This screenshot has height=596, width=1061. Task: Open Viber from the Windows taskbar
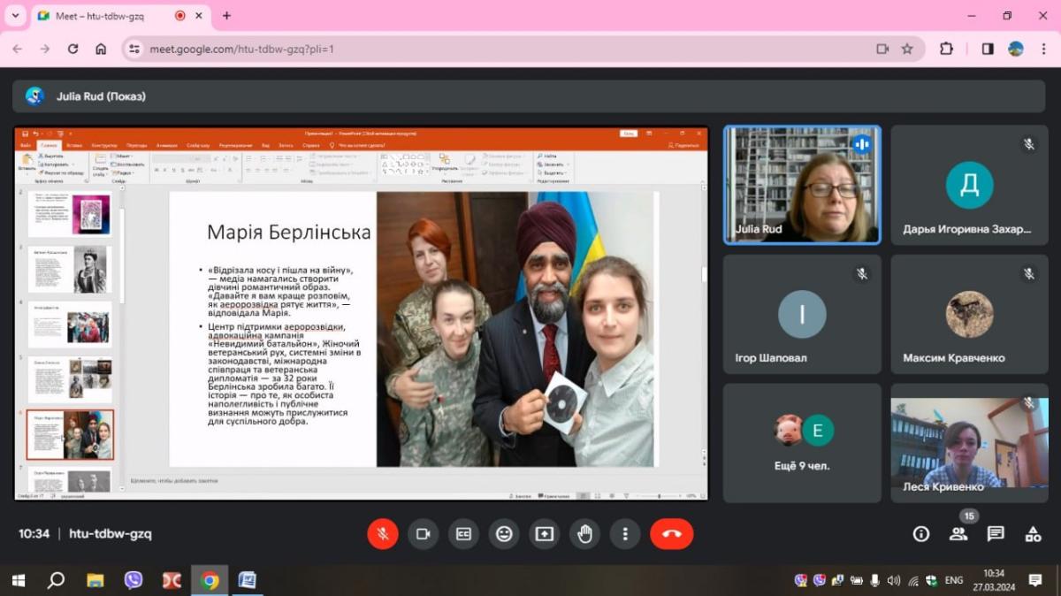pyautogui.click(x=134, y=580)
